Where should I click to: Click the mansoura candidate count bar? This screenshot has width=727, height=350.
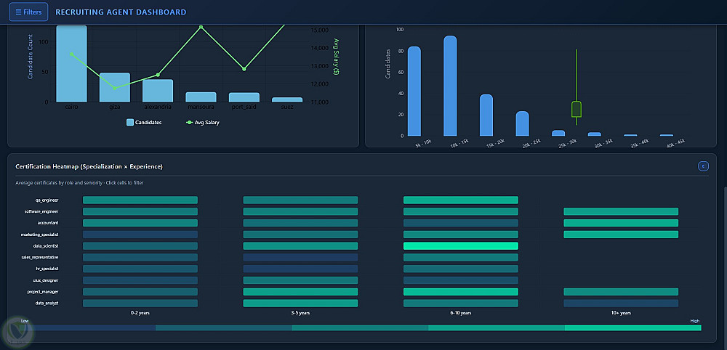(201, 97)
